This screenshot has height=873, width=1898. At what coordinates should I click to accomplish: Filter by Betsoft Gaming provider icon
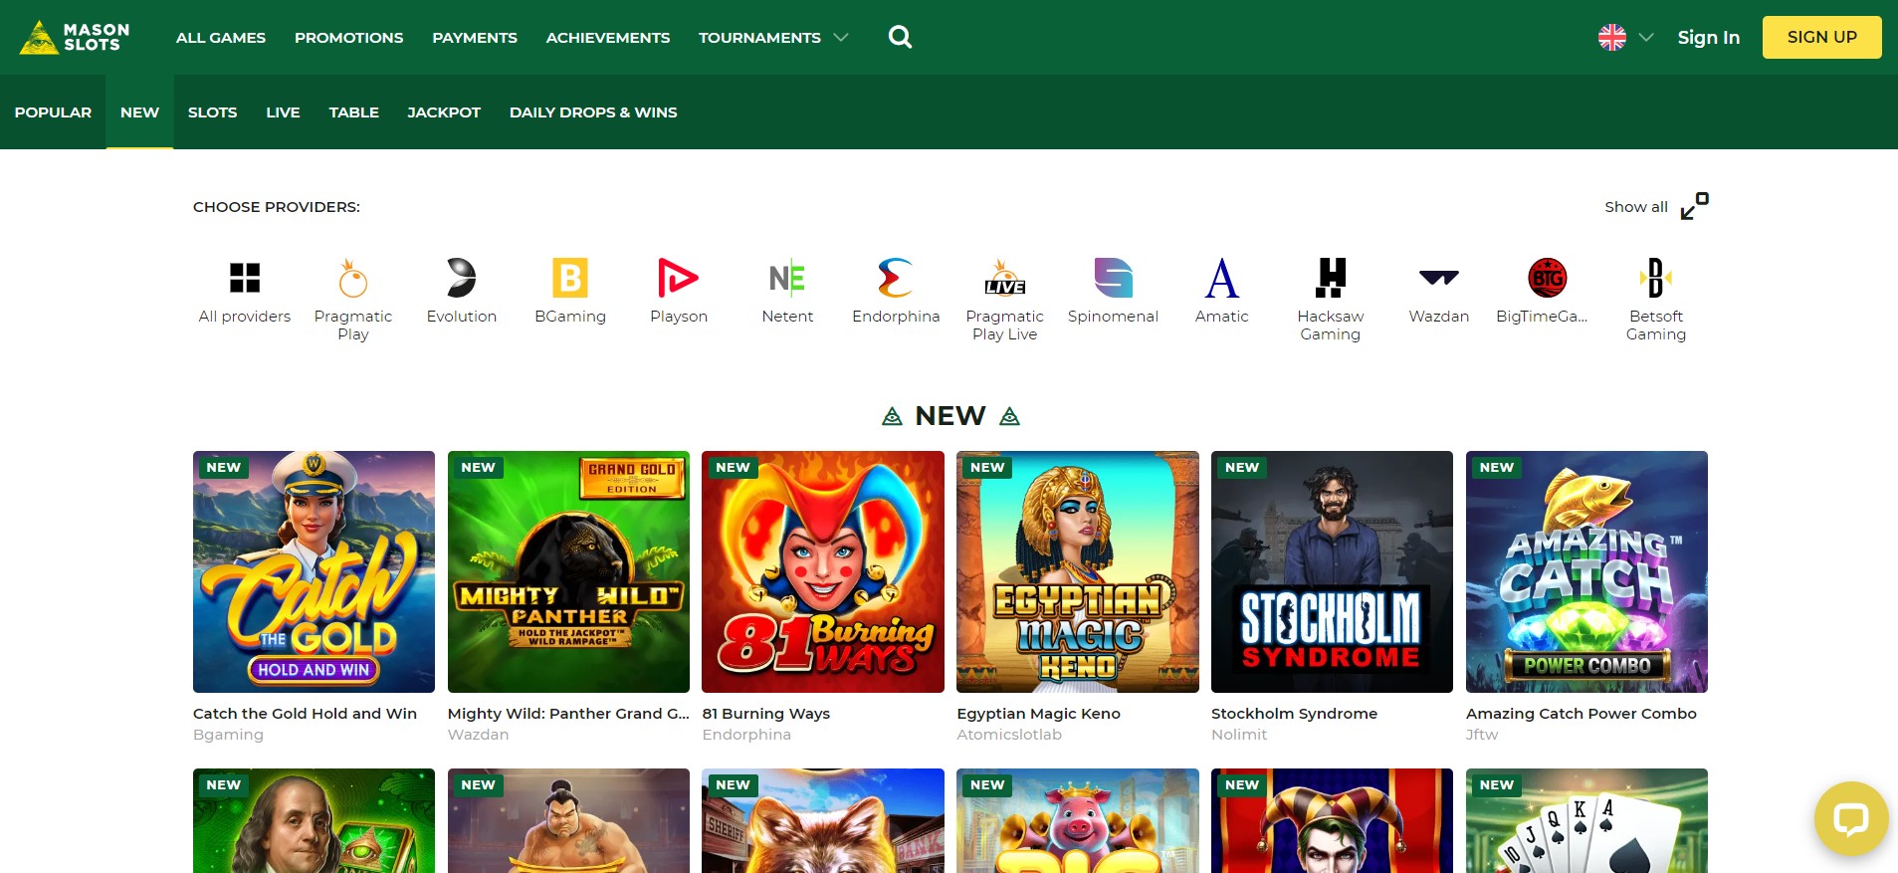tap(1656, 278)
